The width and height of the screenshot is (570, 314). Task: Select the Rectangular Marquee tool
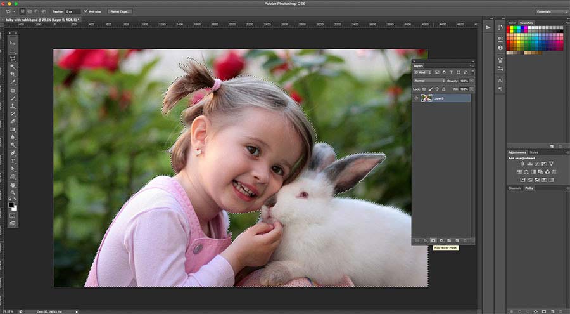click(13, 51)
